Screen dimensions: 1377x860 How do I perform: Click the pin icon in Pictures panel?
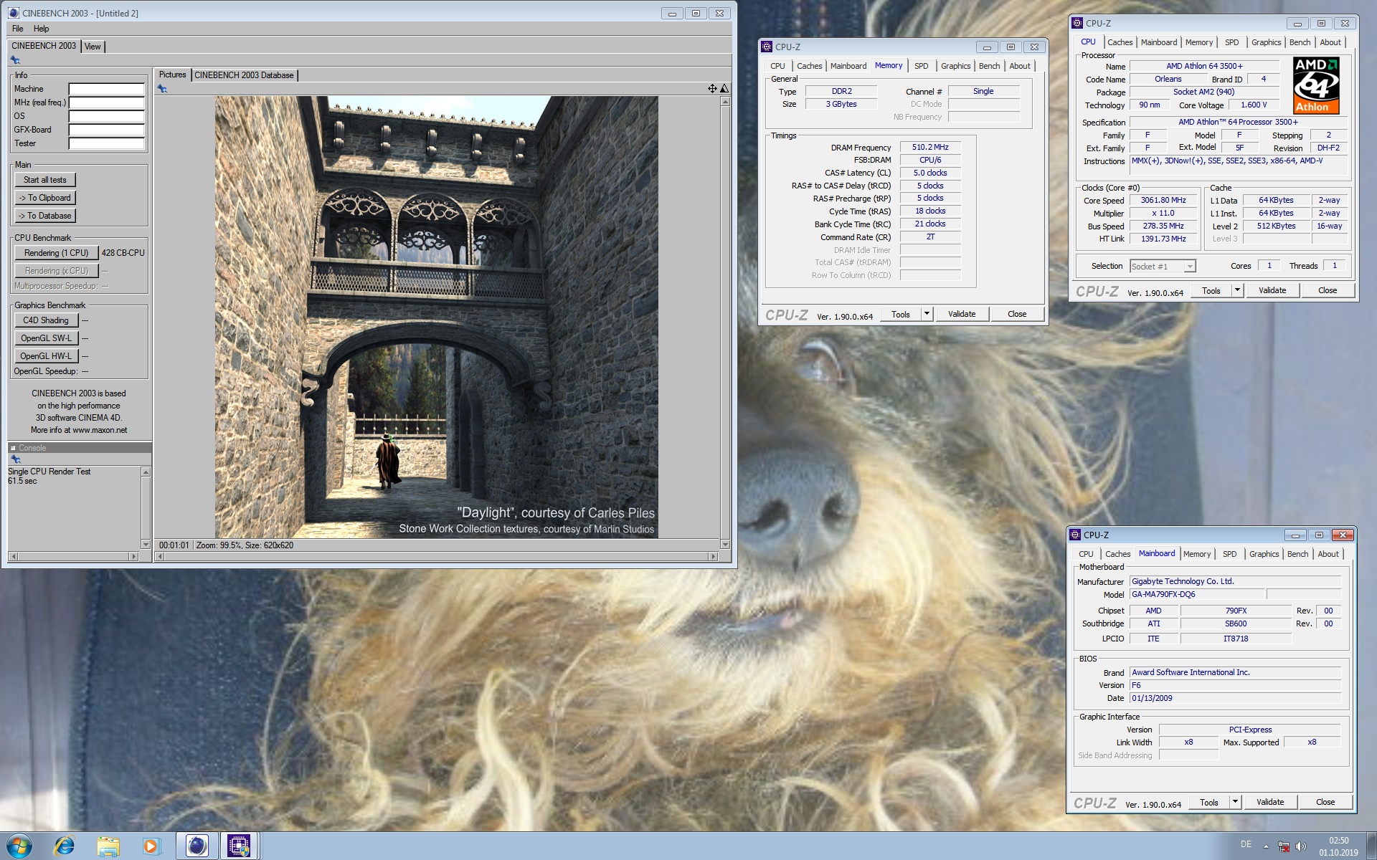(x=162, y=89)
